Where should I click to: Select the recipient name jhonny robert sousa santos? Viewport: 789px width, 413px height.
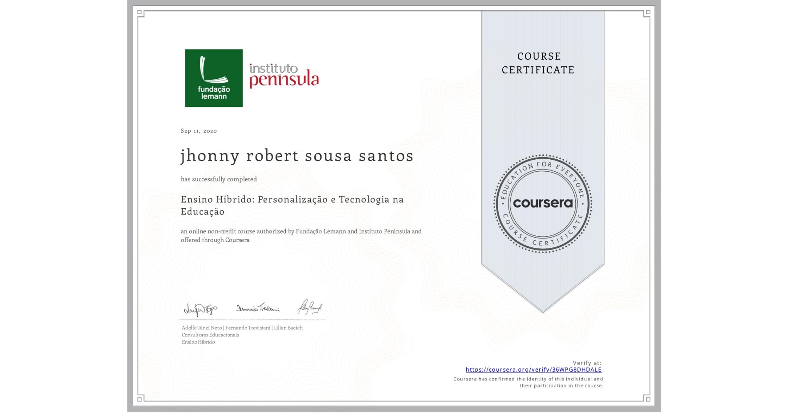[x=296, y=156]
